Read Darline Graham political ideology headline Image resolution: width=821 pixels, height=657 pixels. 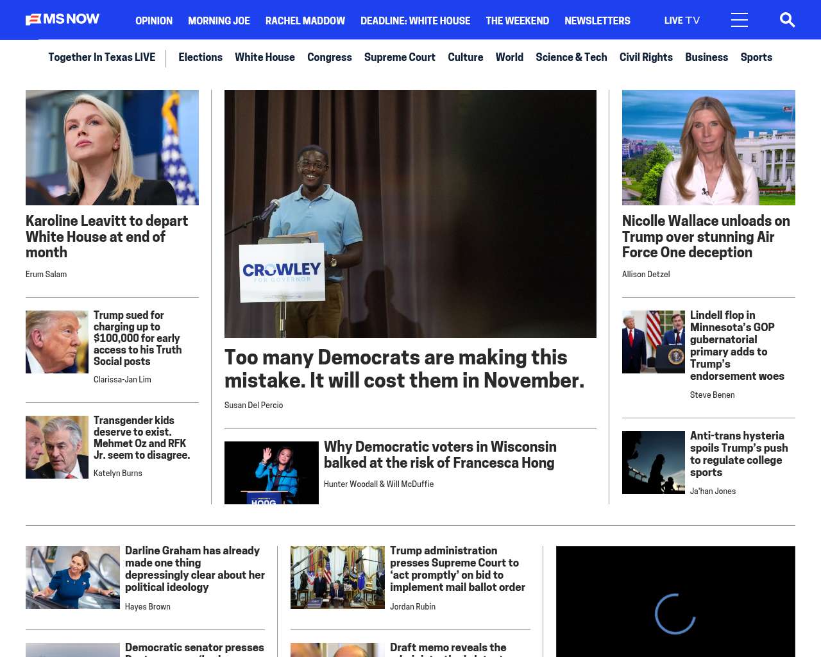click(195, 569)
